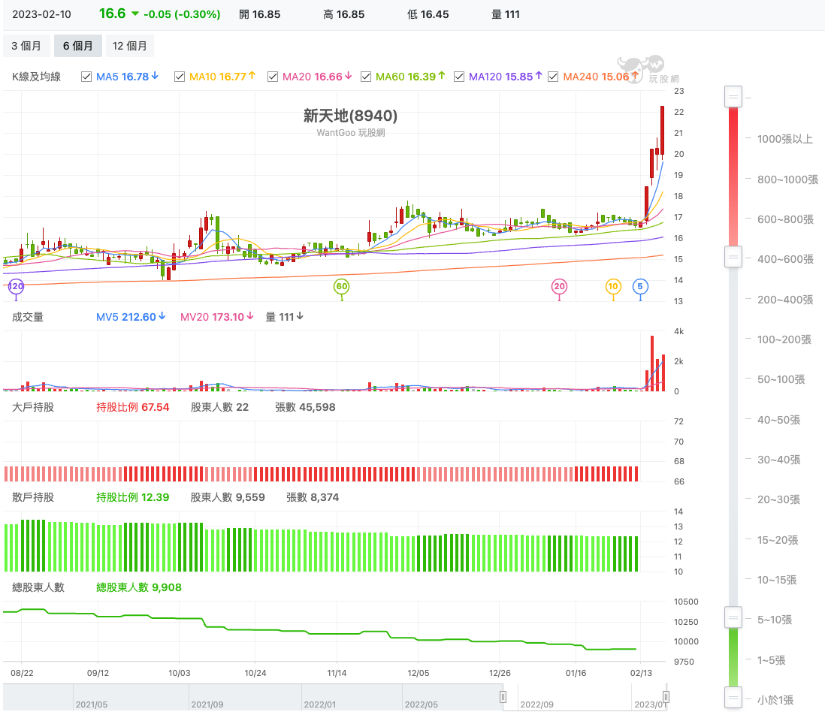Click the 20~30張 holdings level label
The image size is (825, 712).
coord(778,499)
